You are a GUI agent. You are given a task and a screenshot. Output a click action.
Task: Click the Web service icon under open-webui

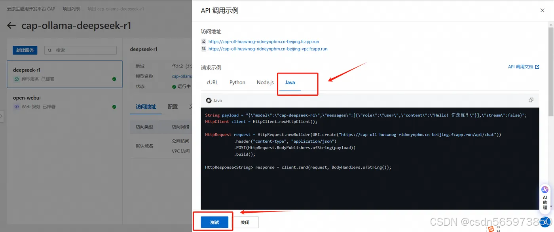17,107
